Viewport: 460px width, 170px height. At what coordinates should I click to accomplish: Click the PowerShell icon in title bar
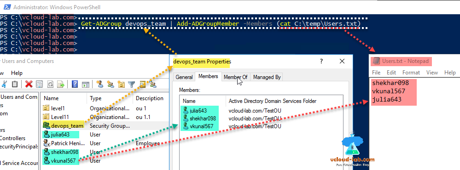pyautogui.click(x=7, y=7)
